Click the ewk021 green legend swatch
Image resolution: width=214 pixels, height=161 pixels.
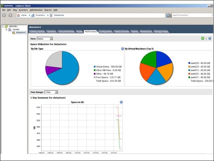click(189, 77)
